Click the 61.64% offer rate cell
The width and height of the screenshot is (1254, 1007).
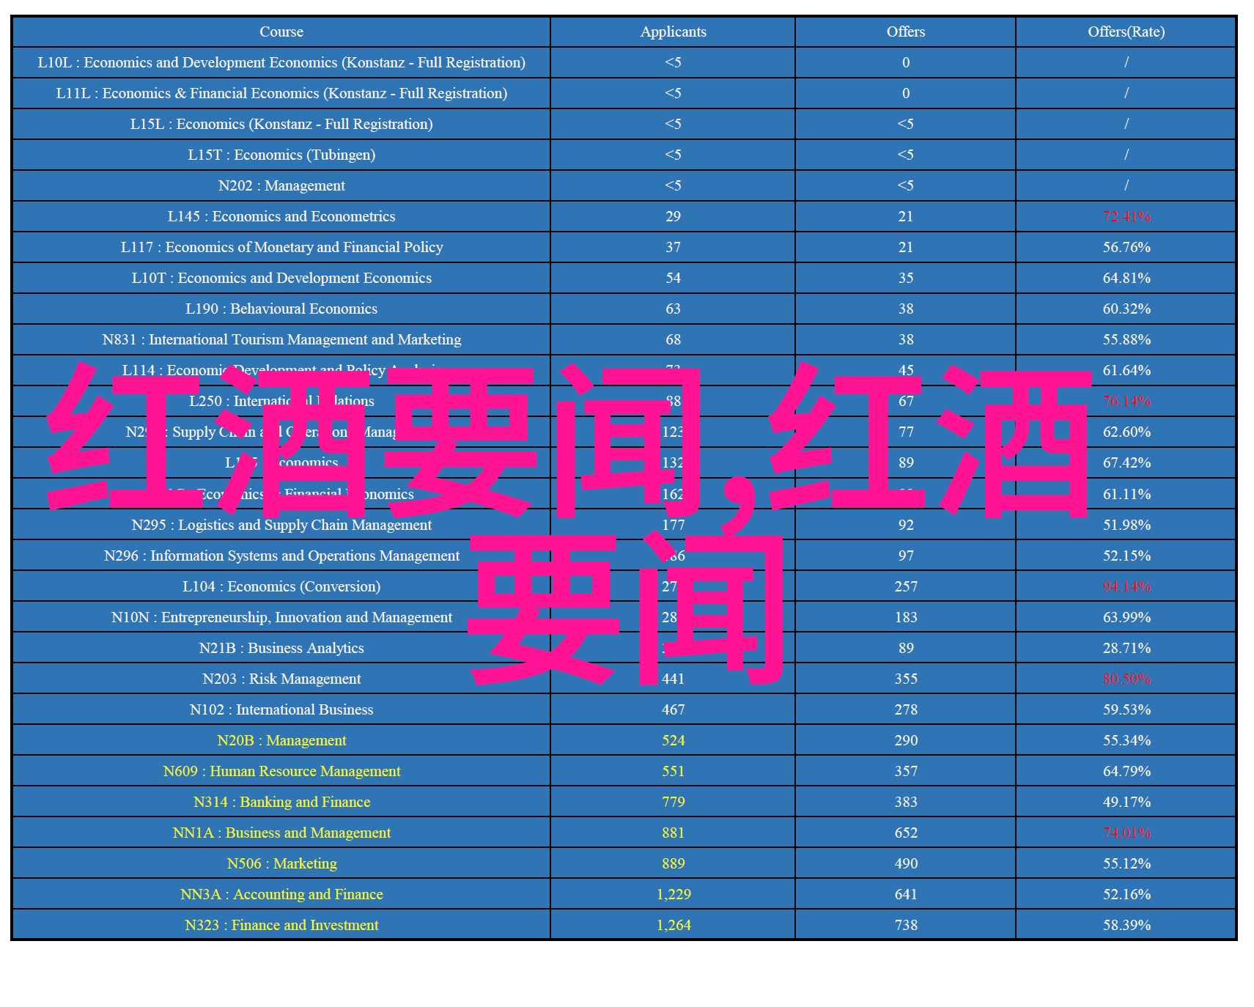click(1126, 370)
